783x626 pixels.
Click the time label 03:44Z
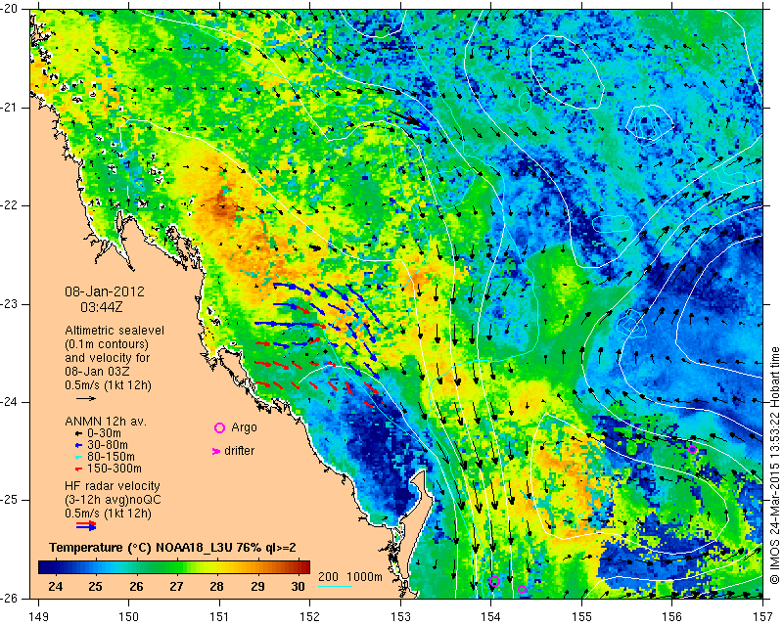point(102,307)
